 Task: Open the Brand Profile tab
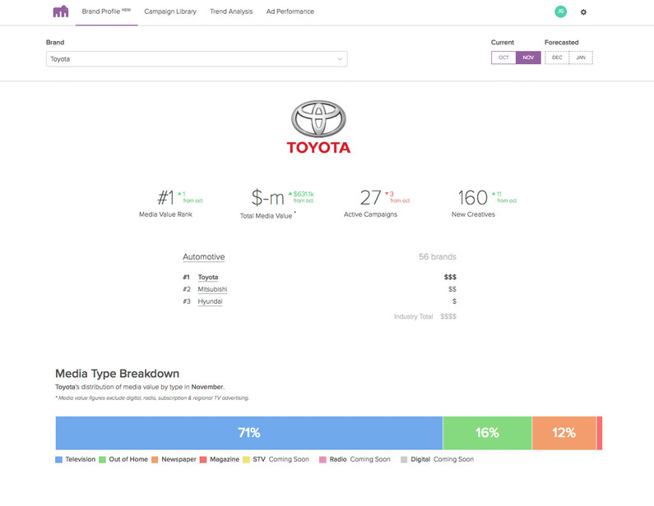(106, 11)
